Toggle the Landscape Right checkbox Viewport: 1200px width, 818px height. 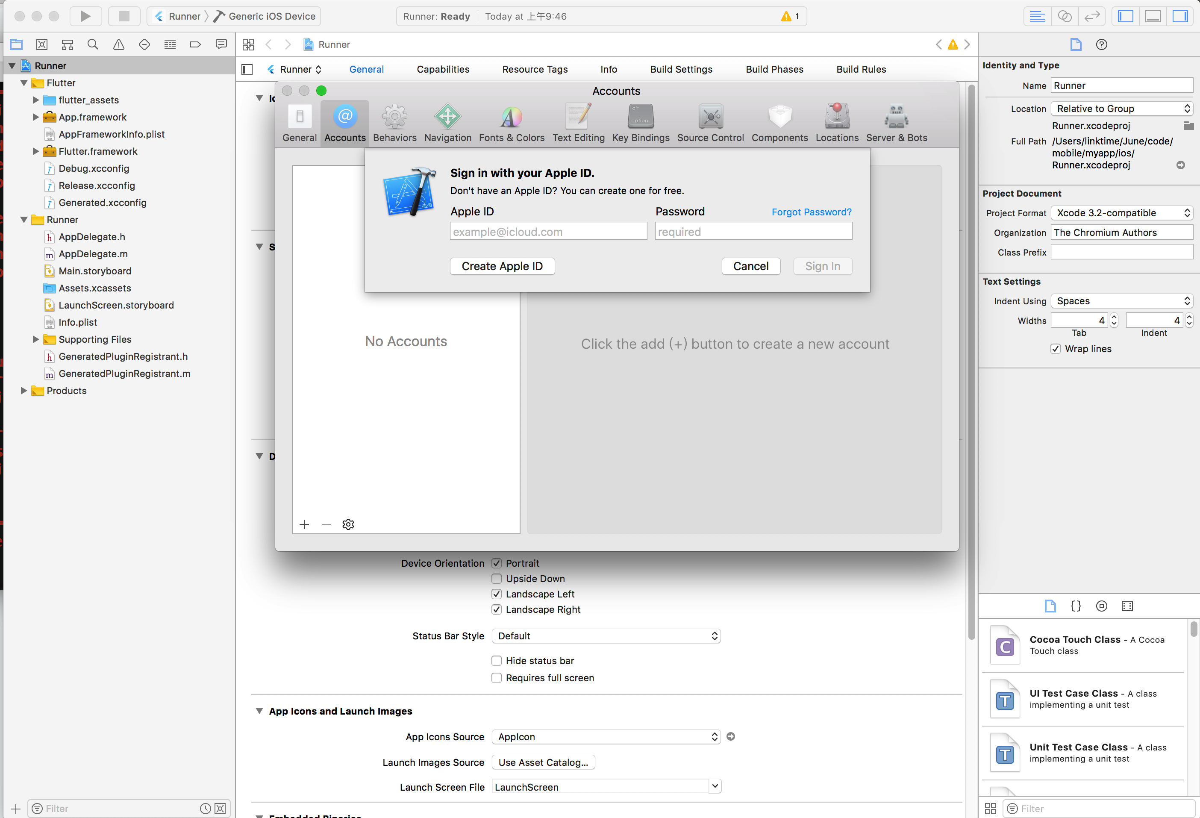pyautogui.click(x=497, y=609)
